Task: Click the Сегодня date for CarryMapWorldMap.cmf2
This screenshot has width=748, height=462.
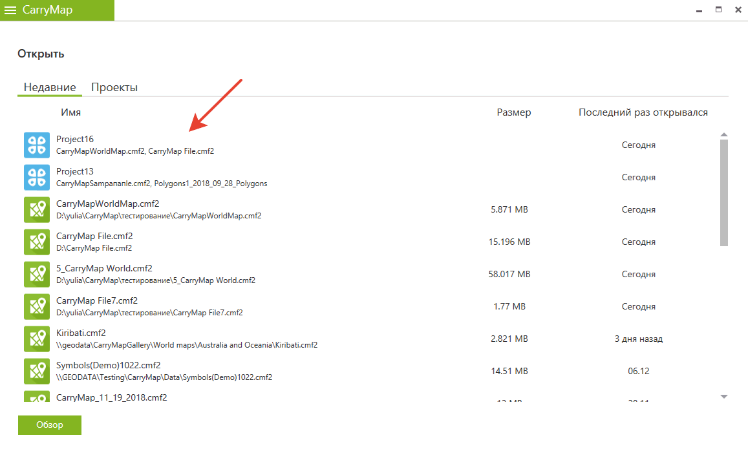Action: tap(639, 210)
